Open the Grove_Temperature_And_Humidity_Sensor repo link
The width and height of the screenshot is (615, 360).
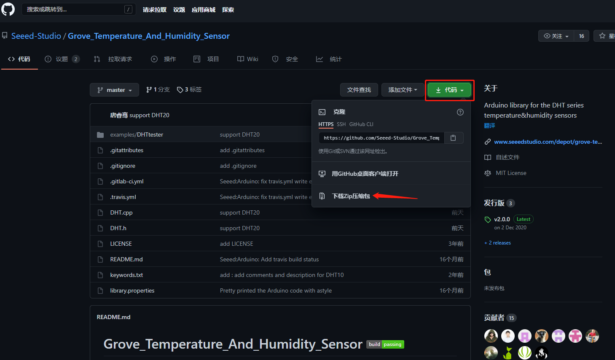[149, 36]
